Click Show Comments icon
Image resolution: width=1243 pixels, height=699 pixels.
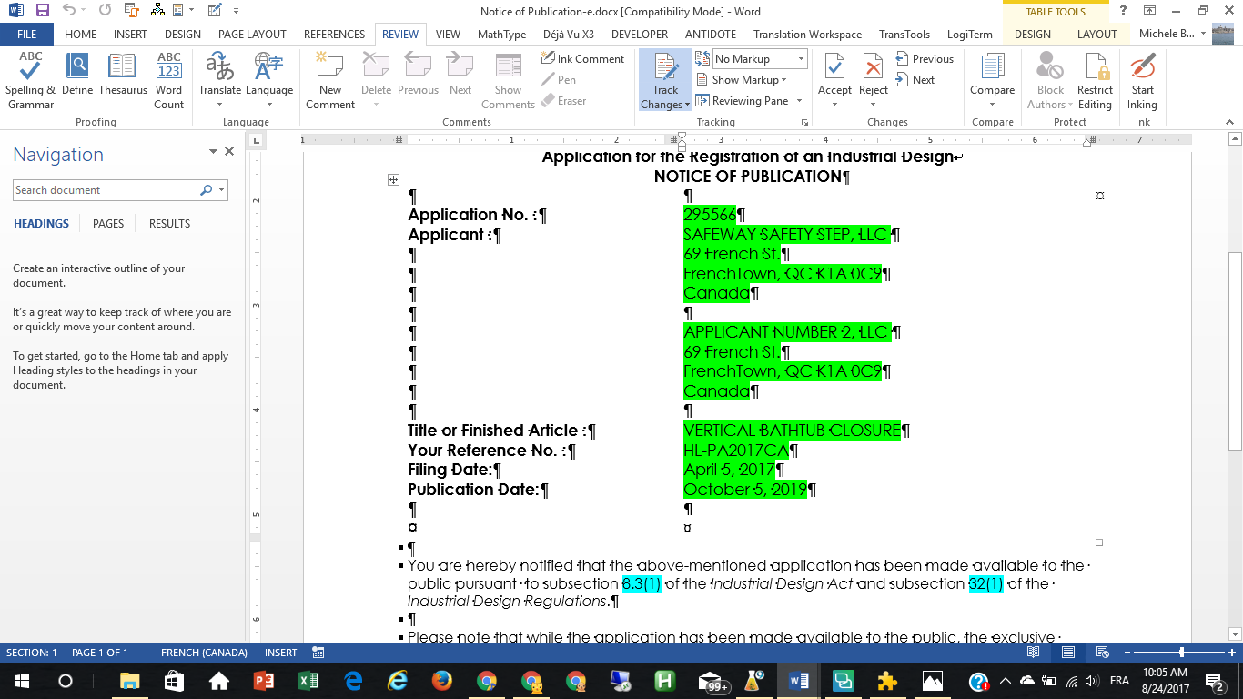tap(508, 80)
